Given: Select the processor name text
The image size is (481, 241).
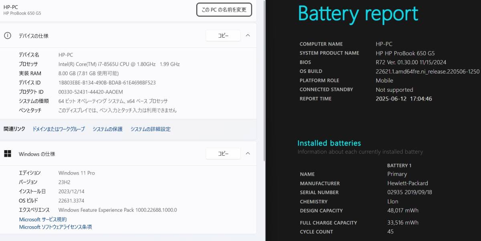Looking at the screenshot, I should [119, 64].
